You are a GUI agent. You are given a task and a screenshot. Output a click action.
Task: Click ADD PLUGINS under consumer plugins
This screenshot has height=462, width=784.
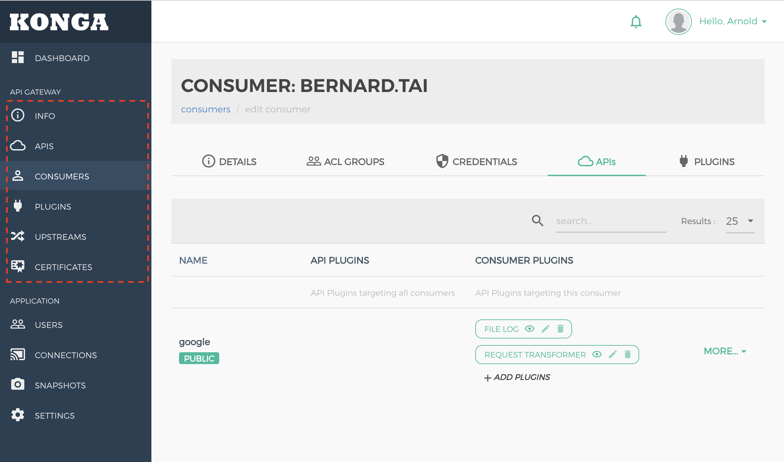(x=517, y=377)
